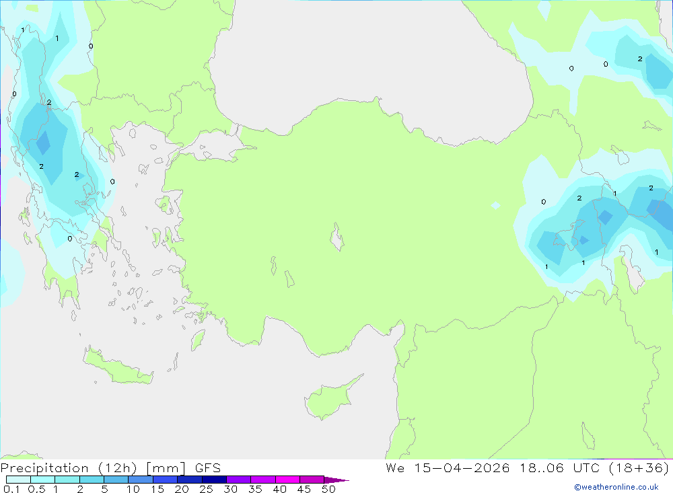Click the '15' legend scale label

157,489
